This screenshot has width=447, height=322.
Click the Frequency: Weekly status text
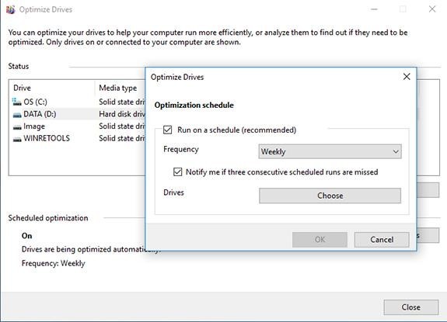pyautogui.click(x=54, y=263)
